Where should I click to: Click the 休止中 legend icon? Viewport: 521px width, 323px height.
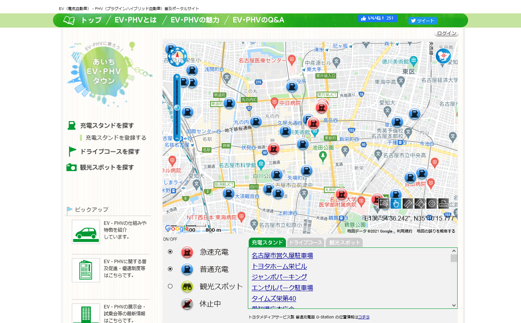[187, 304]
